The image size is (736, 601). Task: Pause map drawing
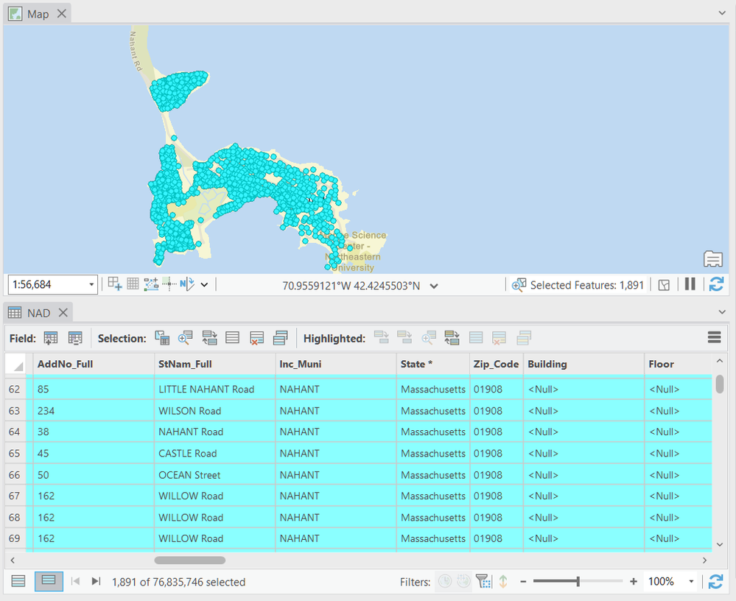pyautogui.click(x=690, y=284)
